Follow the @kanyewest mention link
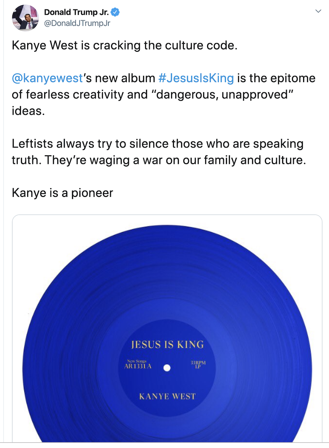This screenshot has width=329, height=448. click(x=47, y=78)
